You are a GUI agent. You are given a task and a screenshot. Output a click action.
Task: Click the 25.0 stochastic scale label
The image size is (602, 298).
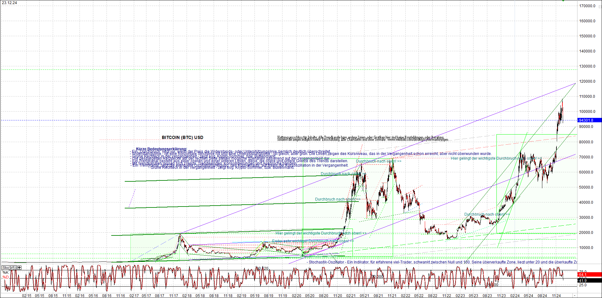pos(583,285)
